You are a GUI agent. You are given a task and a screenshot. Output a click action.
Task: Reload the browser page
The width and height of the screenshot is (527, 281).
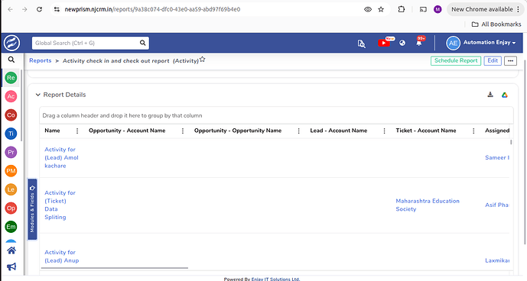point(39,9)
